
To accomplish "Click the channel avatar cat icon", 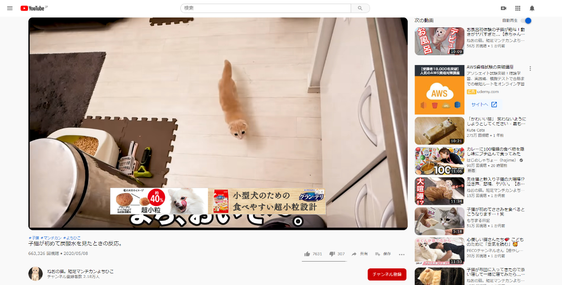I will (36, 274).
